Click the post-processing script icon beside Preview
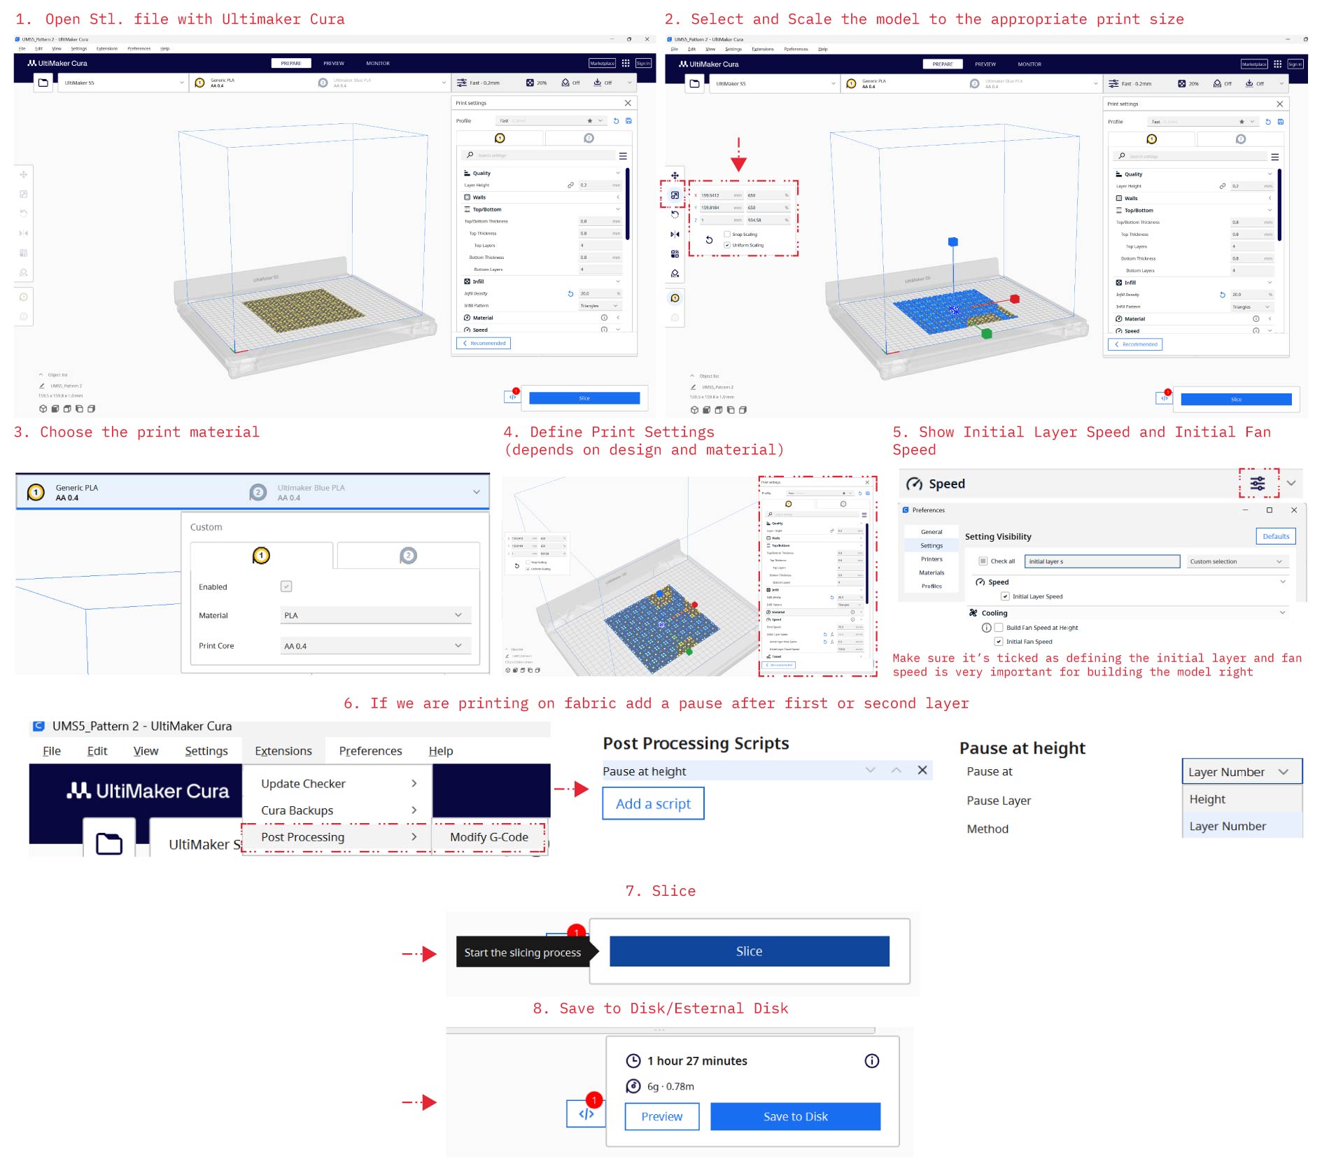 click(x=586, y=1114)
